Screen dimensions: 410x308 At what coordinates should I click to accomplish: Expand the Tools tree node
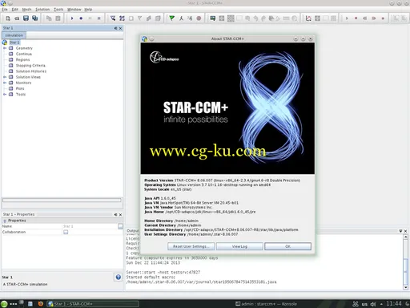[5, 95]
